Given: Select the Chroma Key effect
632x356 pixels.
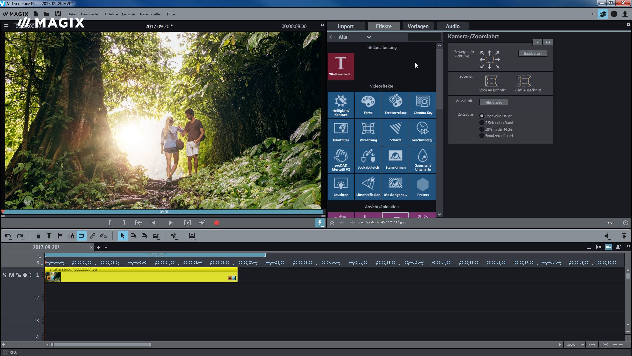Looking at the screenshot, I should click(423, 105).
